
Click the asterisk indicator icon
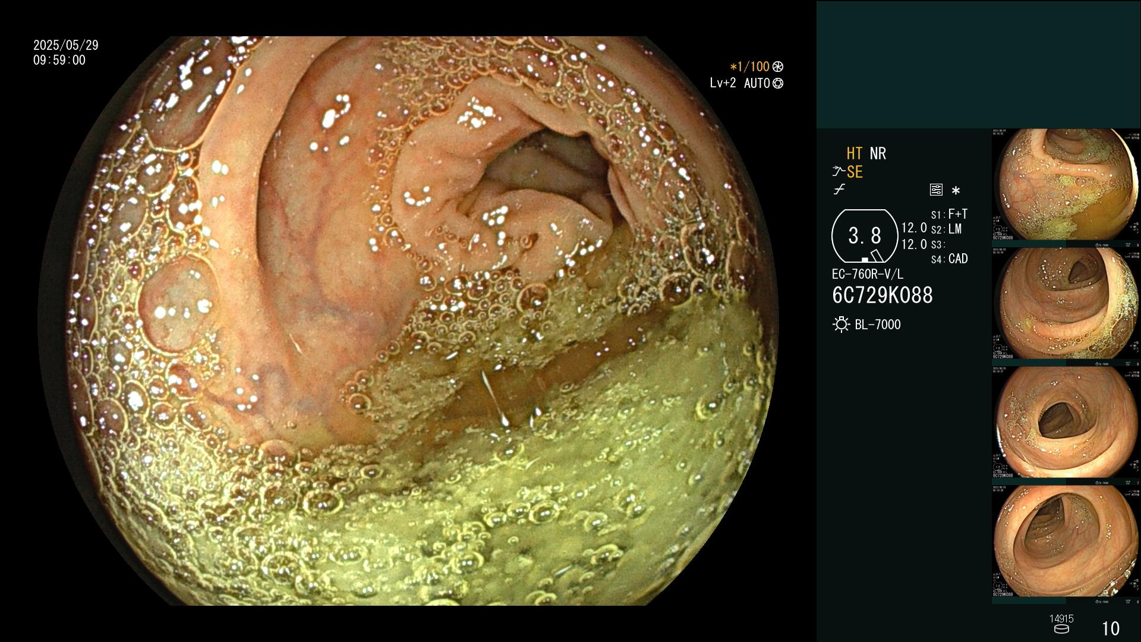pos(956,191)
